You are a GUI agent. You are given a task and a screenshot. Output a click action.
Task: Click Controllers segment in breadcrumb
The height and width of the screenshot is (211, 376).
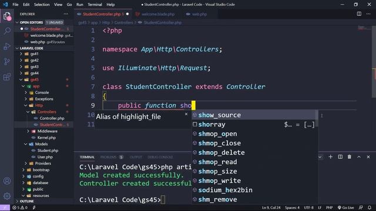[x=123, y=22]
